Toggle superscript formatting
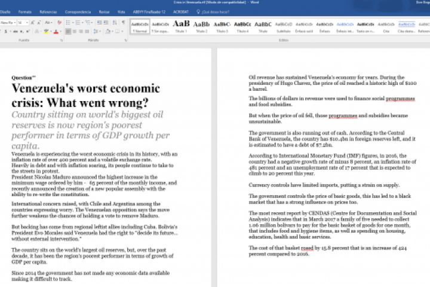The height and width of the screenshot is (287, 430). click(x=27, y=32)
